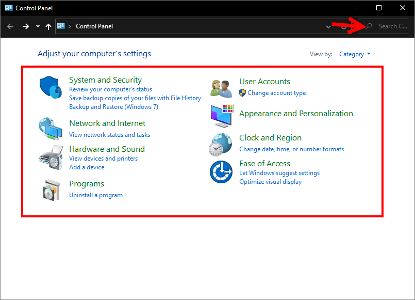Click the Search Control Panel input field
415x300 pixels.
click(x=383, y=26)
